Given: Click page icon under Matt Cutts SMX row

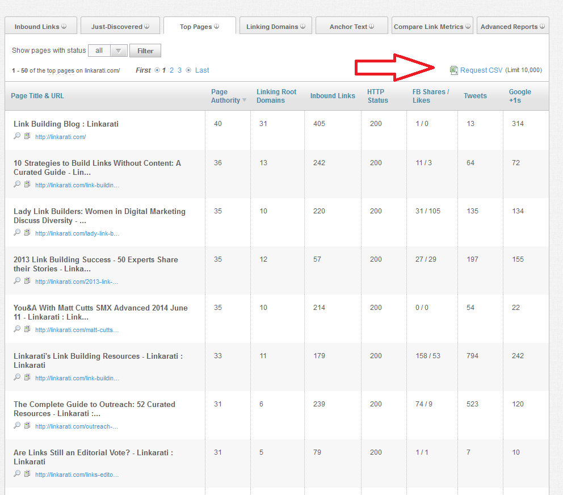Looking at the screenshot, I should [27, 329].
